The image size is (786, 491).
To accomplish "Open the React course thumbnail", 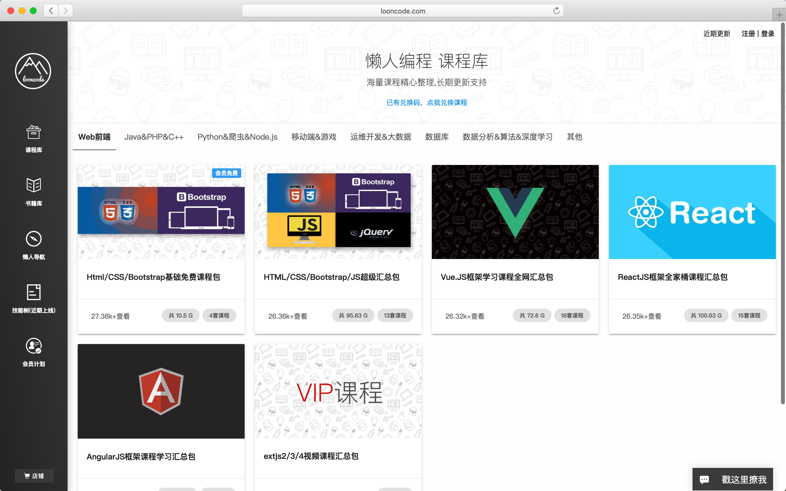I will click(x=692, y=212).
